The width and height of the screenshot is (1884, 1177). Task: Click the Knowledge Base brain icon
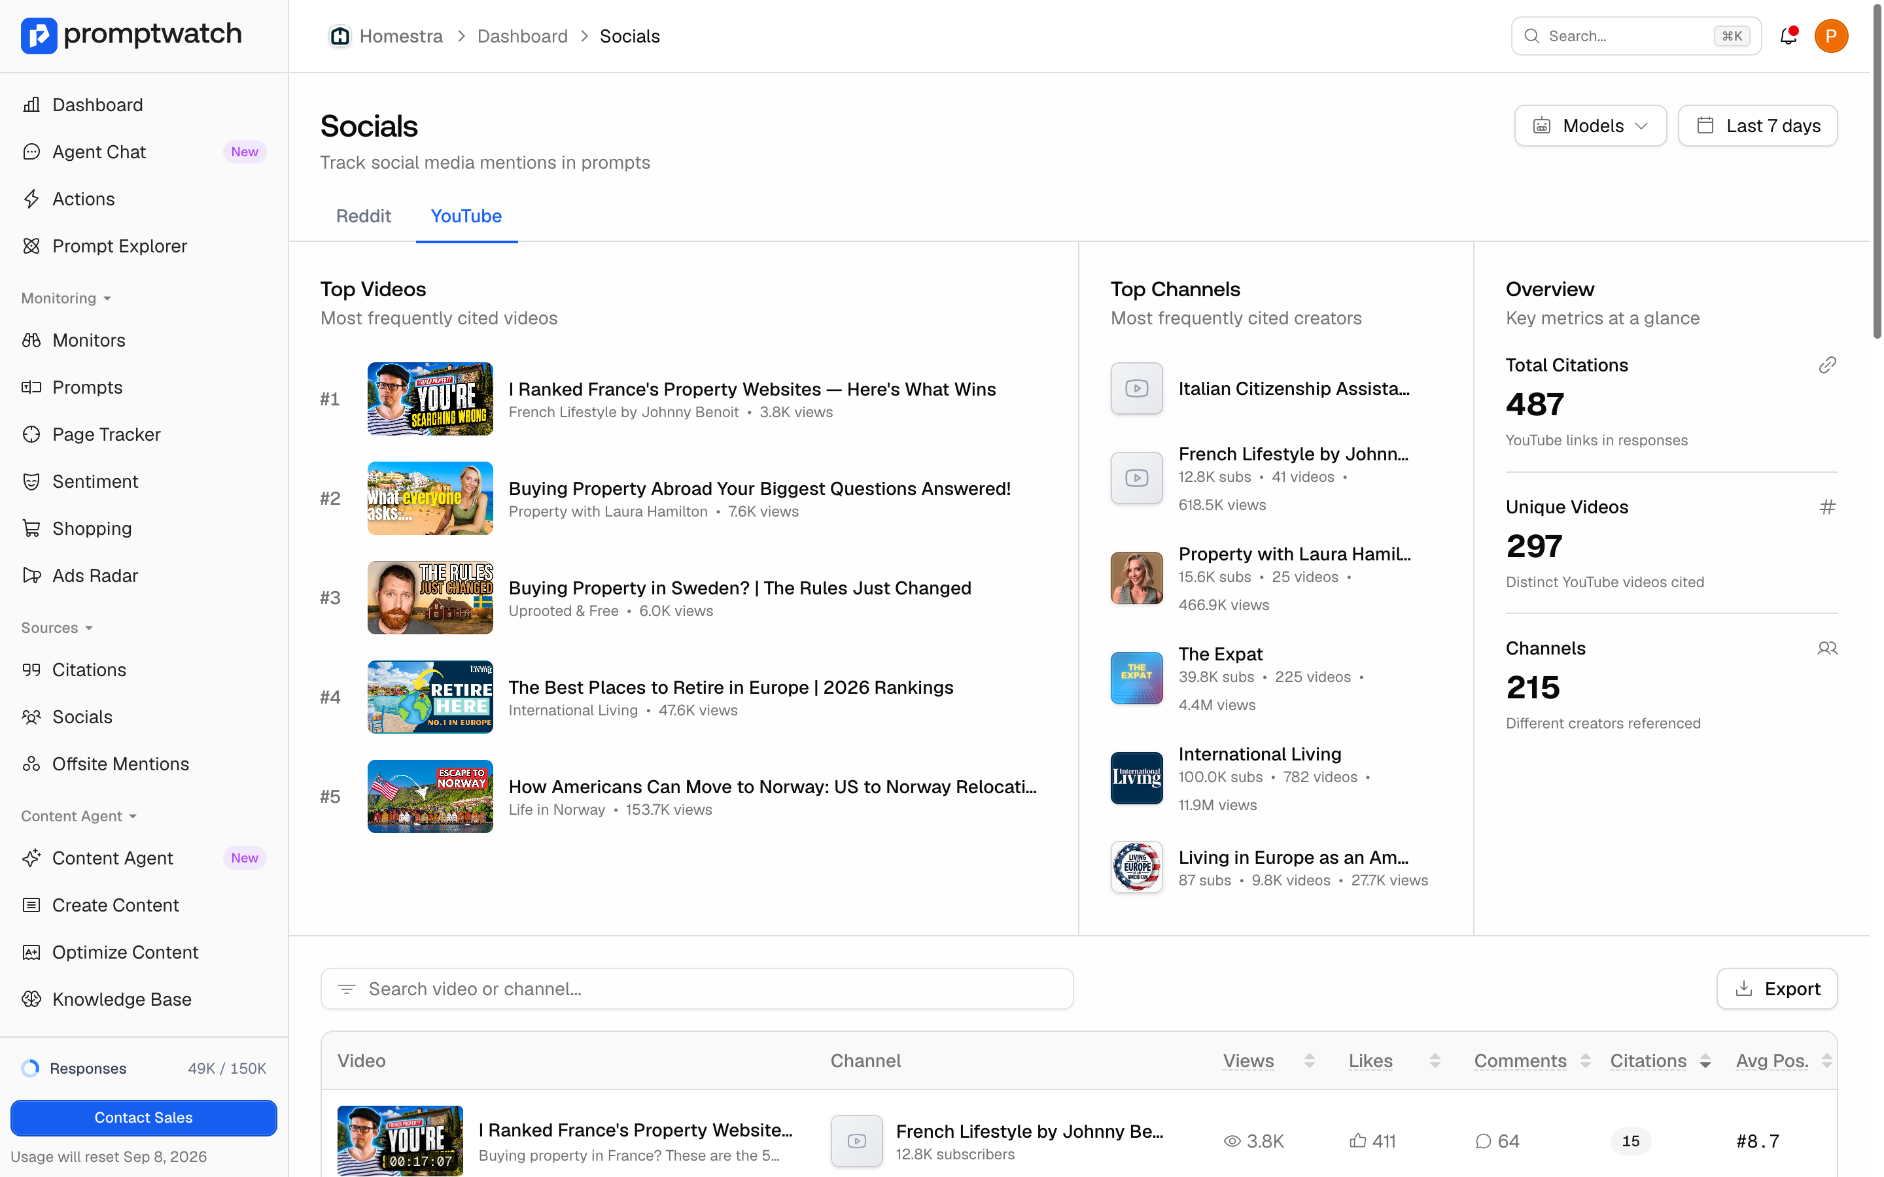point(32,998)
